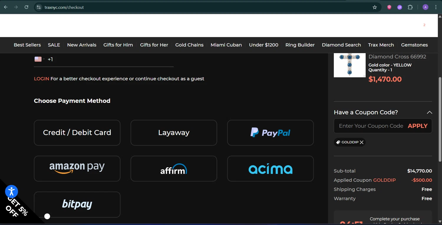Browse Miami Cuban category
Image resolution: width=442 pixels, height=225 pixels.
226,45
